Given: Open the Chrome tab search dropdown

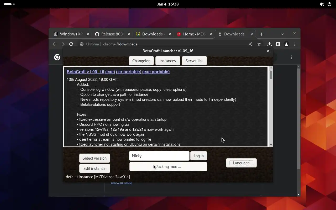Looking at the screenshot, I should point(282,34).
